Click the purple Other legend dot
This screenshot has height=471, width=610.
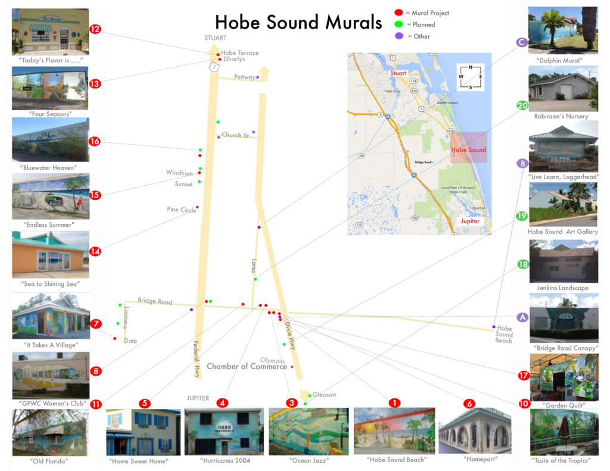[x=398, y=36]
